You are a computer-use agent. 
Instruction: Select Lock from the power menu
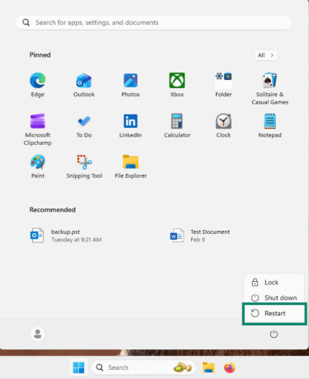tap(274, 283)
